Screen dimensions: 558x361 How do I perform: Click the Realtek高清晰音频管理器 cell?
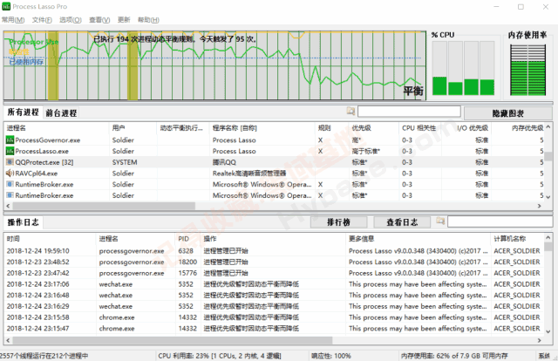coord(249,174)
